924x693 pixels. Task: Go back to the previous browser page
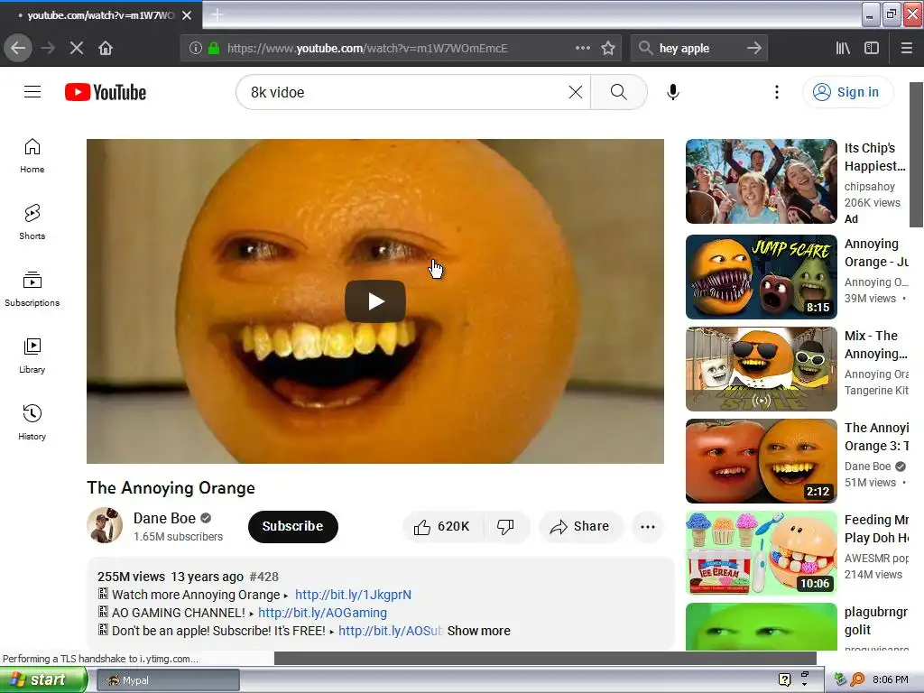pyautogui.click(x=18, y=48)
